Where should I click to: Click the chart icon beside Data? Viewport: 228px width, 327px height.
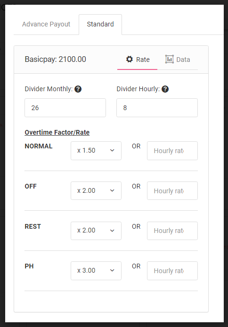click(170, 59)
